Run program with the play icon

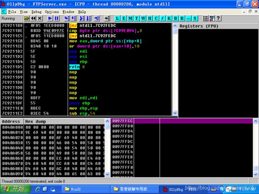tap(50, 18)
